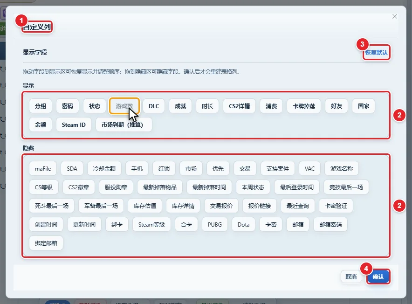Viewport: 412px width, 304px height.
Task: Click the hidden 支持案件 chip
Action: (x=277, y=169)
